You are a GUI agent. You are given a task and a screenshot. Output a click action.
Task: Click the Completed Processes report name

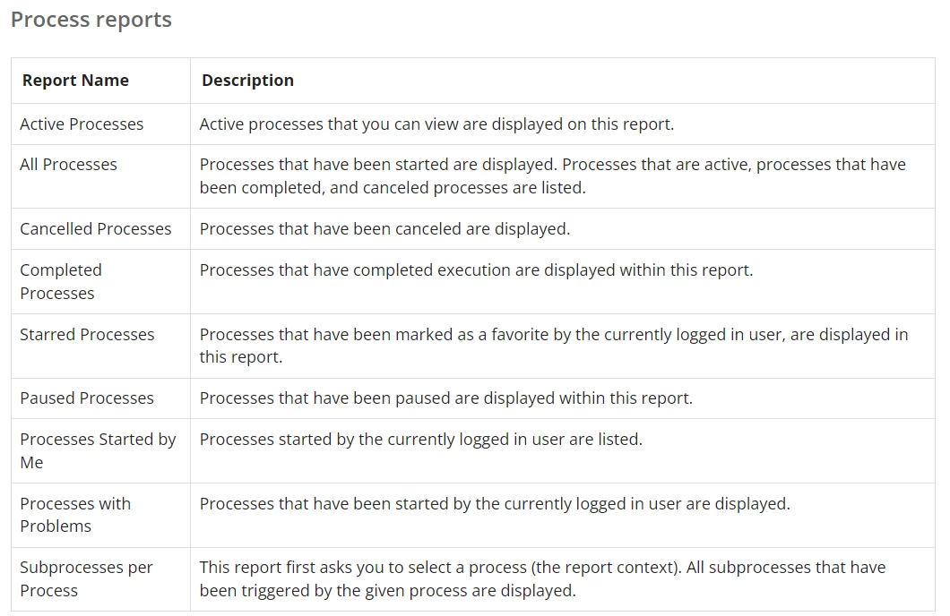point(61,281)
